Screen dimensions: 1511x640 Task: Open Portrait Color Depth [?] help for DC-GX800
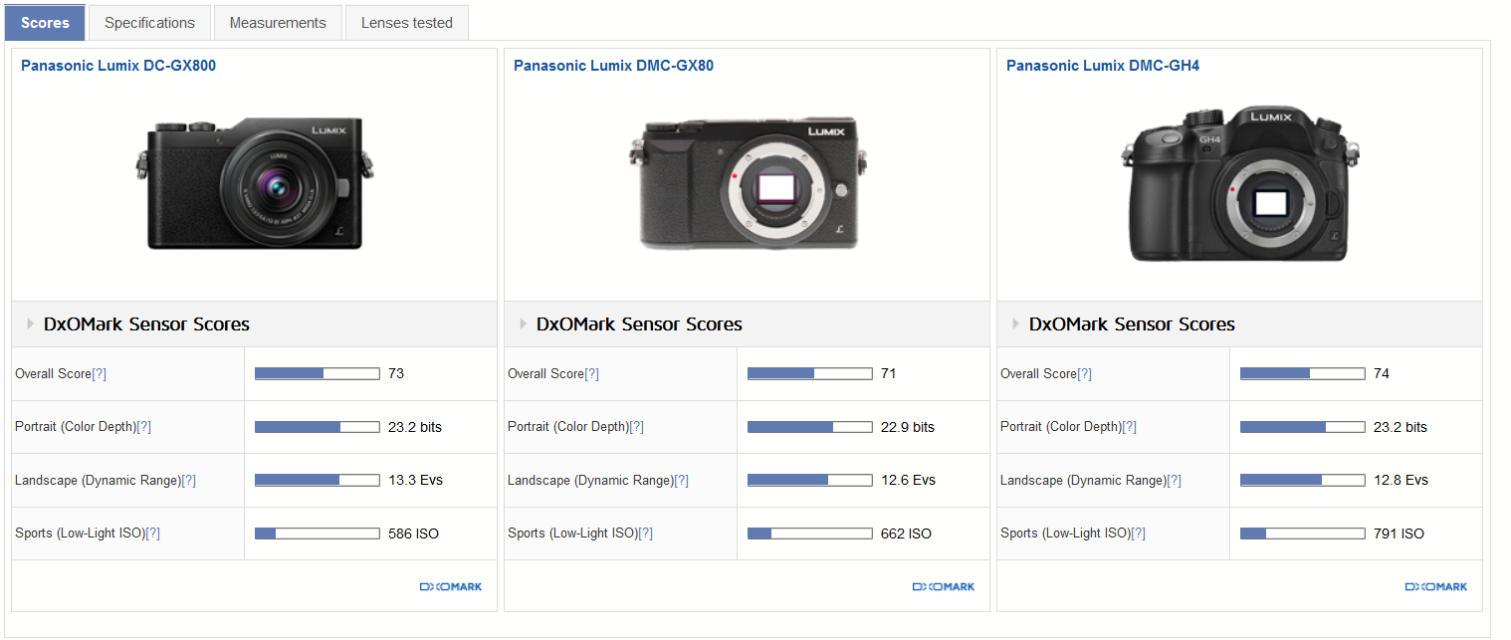143,427
